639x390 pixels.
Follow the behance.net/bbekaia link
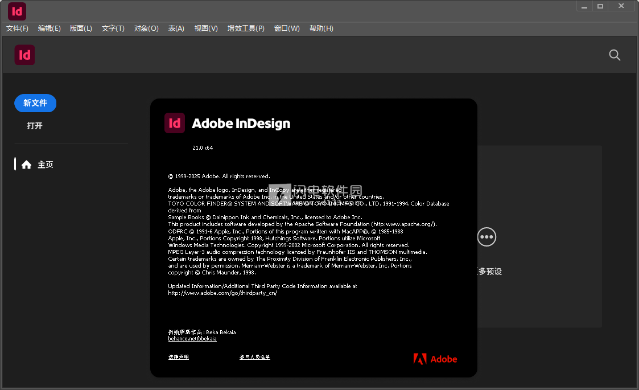click(x=192, y=339)
